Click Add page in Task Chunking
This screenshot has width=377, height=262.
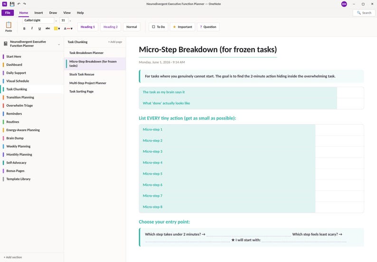(115, 42)
